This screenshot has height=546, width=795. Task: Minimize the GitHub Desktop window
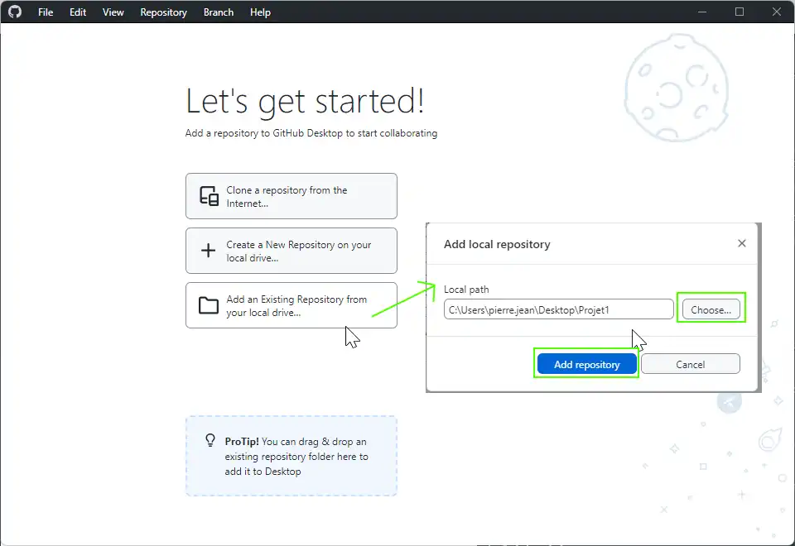[702, 12]
